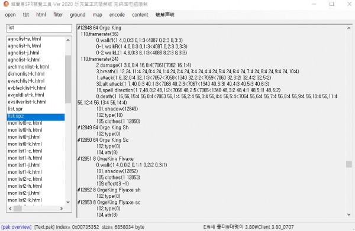The width and height of the screenshot is (355, 231).
Task: Select monlist1-h.html in file list
Action: click(25, 158)
